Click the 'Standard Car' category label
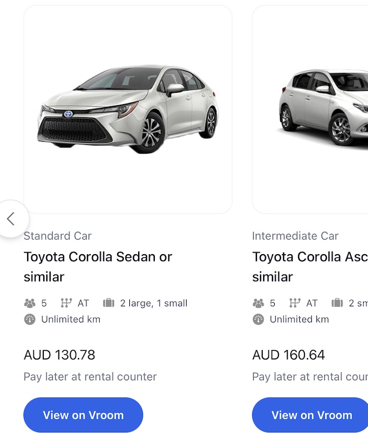Viewport: 368px width, 448px height. pos(58,236)
